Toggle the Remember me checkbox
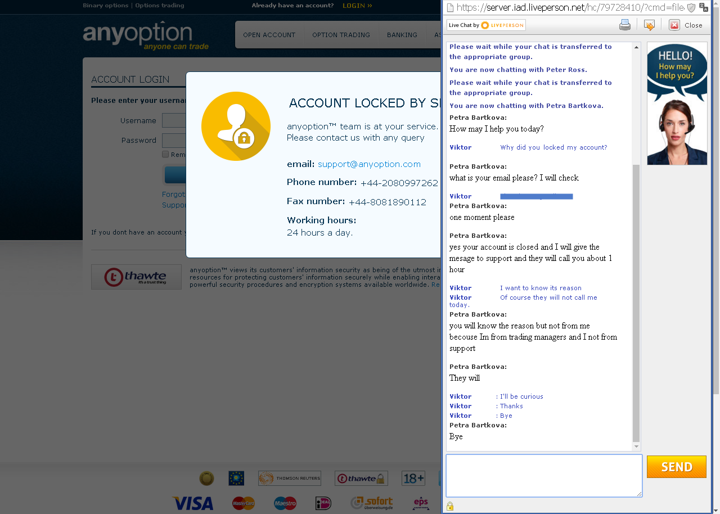Viewport: 720px width, 514px height. [165, 154]
